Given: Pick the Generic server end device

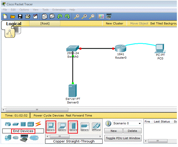Looking at the screenshot, I should pos(73,127).
